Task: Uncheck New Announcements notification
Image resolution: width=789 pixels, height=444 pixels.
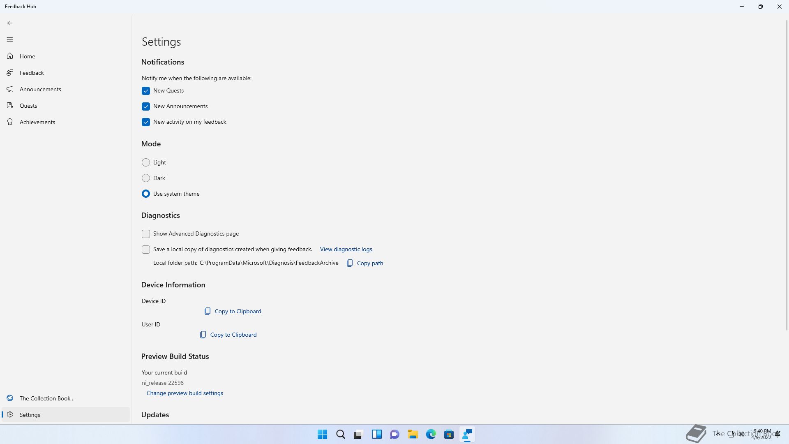Action: 146,106
